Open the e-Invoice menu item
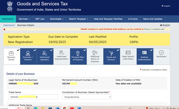 tap(133, 19)
